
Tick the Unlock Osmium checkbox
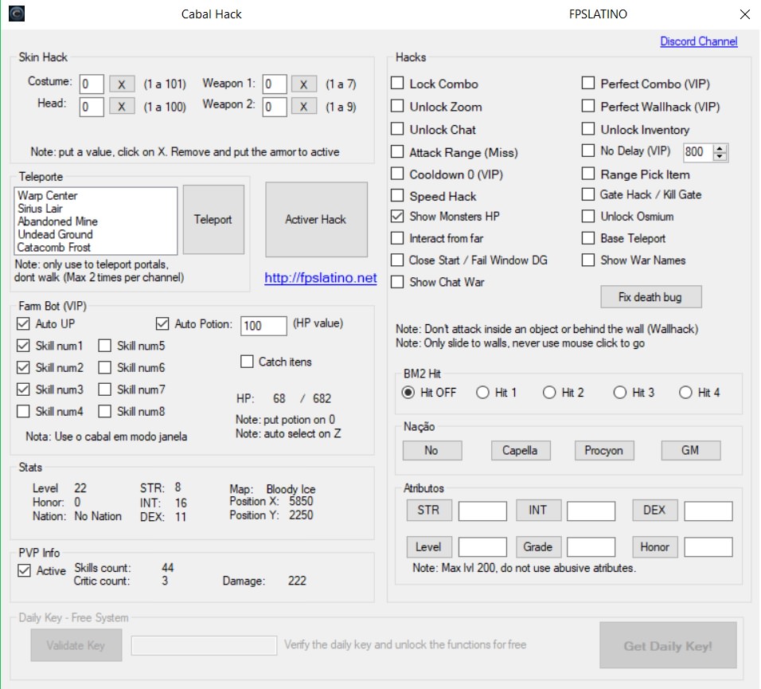[x=588, y=217]
